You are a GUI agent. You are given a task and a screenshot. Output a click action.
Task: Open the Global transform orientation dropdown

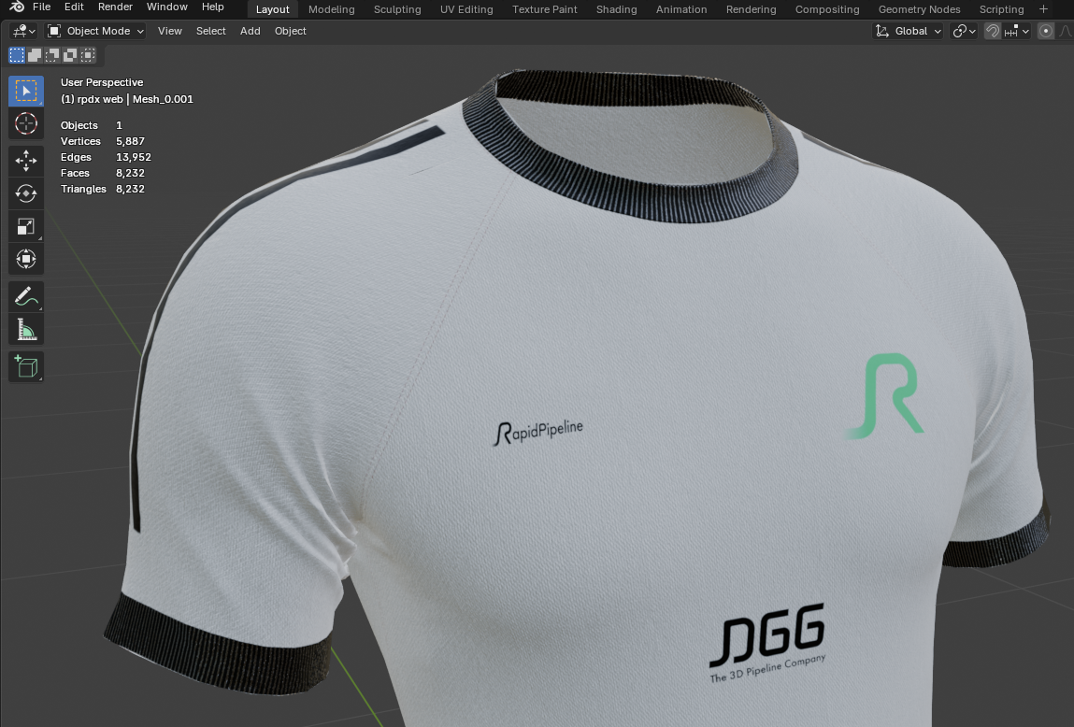[x=909, y=31]
